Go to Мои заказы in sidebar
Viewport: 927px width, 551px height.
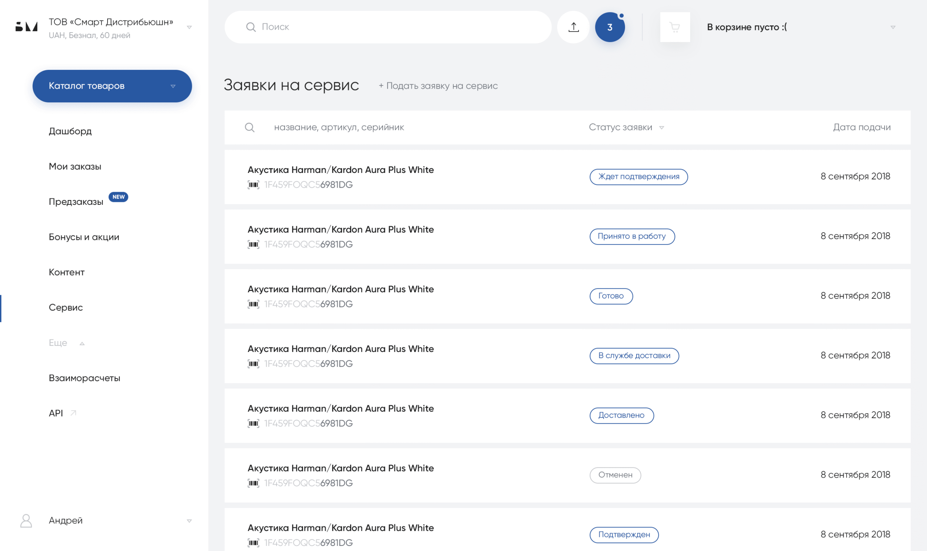tap(75, 166)
